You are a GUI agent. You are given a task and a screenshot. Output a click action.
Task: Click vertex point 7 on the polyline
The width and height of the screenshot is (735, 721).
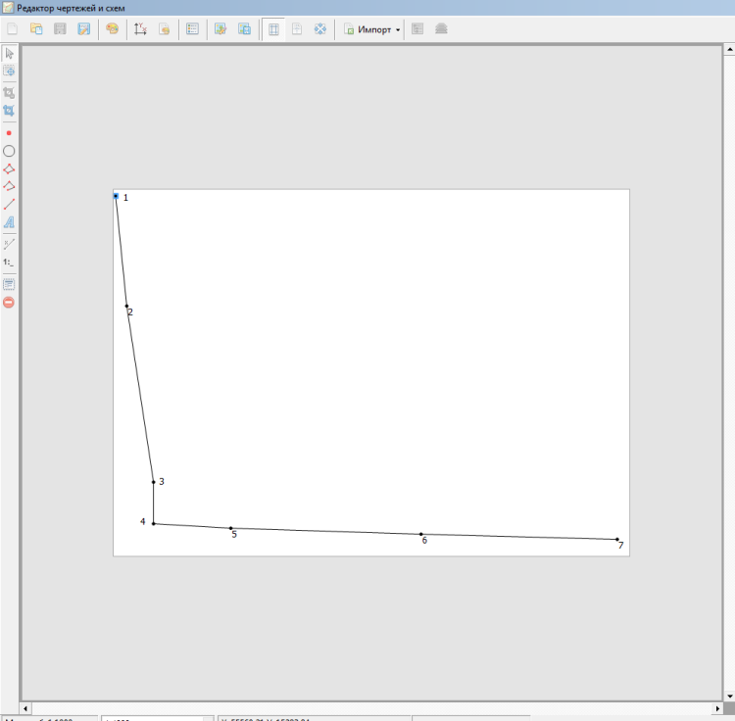click(x=616, y=539)
